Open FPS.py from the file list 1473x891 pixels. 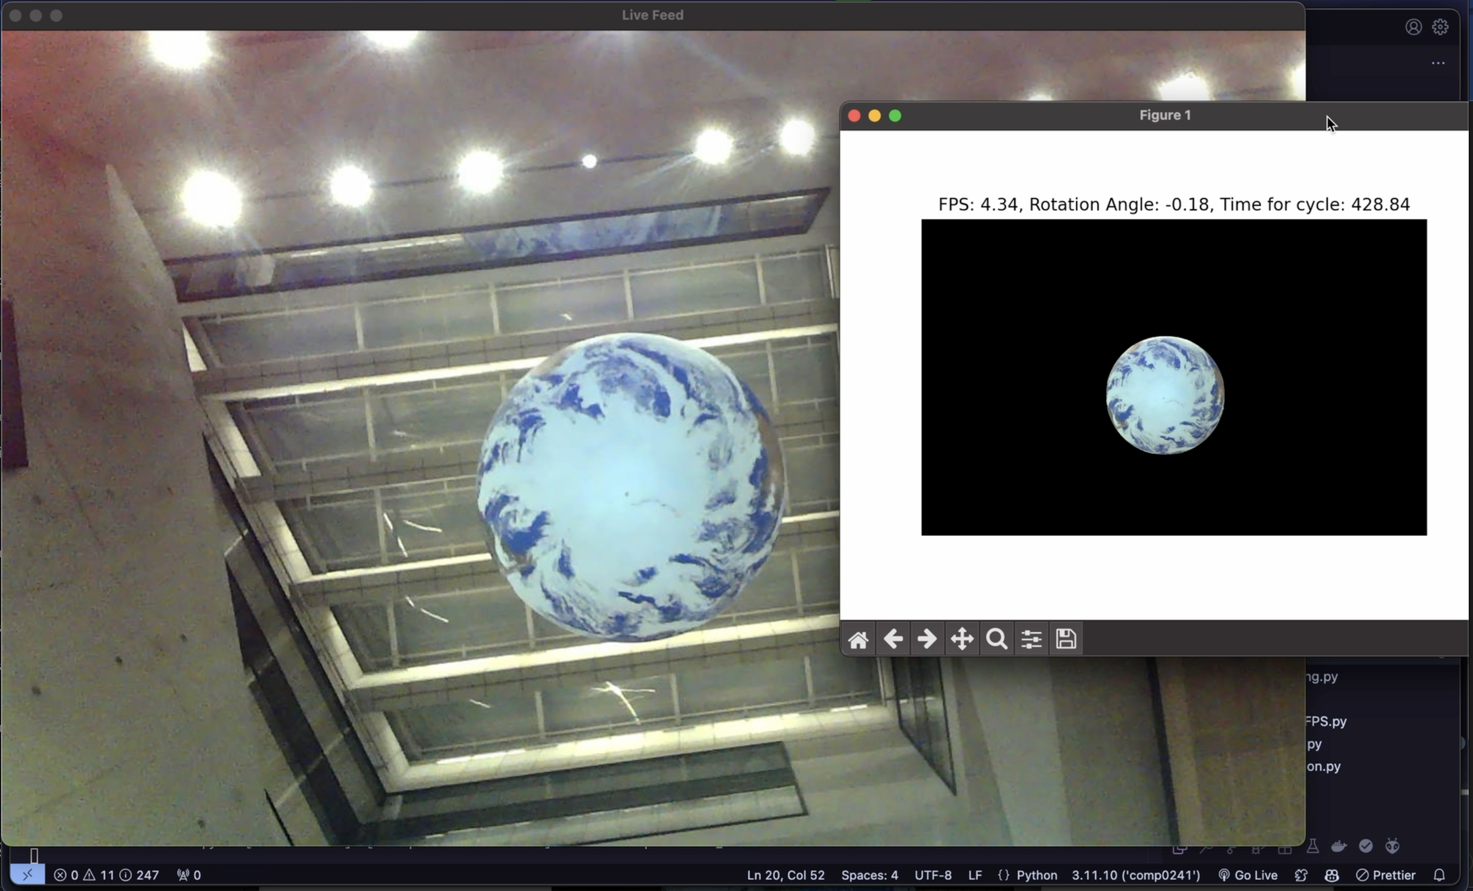[x=1327, y=721]
